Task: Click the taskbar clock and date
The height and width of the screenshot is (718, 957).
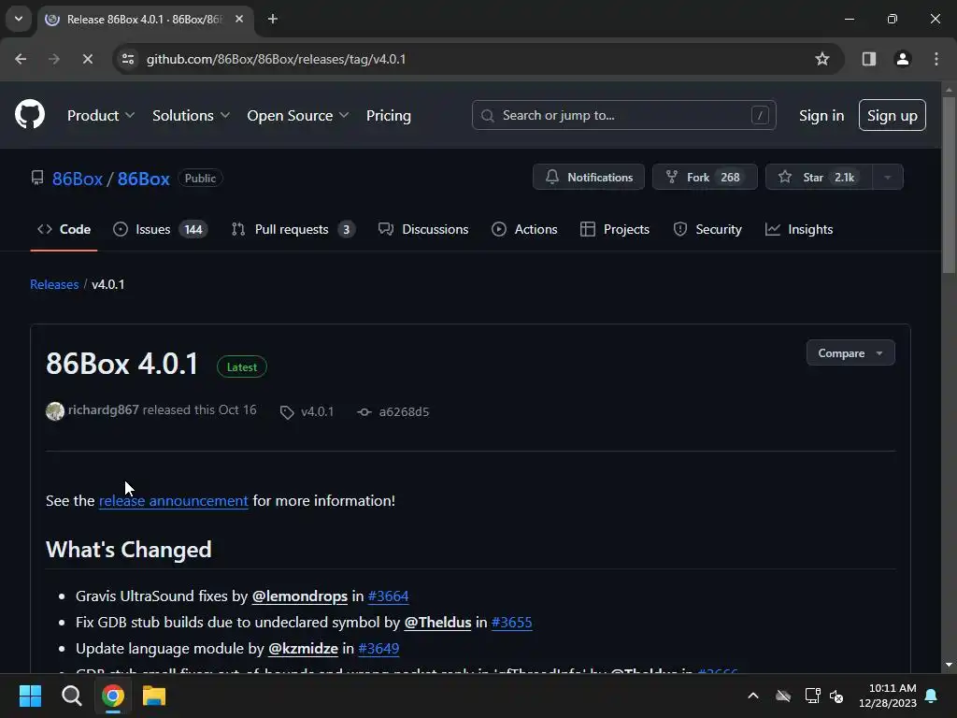Action: click(888, 696)
